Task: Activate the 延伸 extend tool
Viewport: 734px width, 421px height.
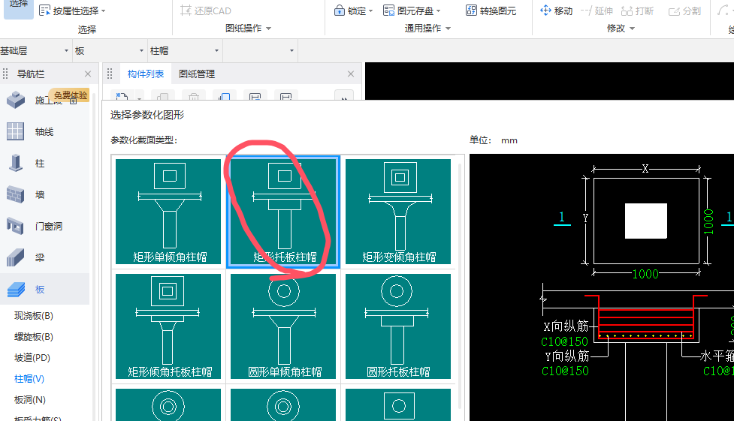Action: [597, 11]
